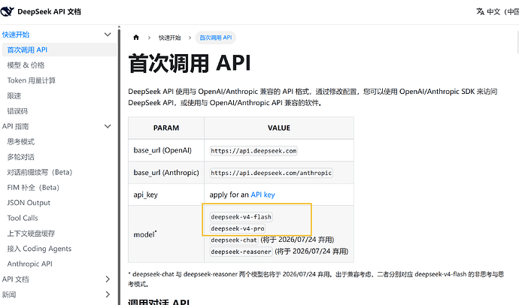519x305 pixels.
Task: Click https://api.deepseek.com code value
Action: 253,151
